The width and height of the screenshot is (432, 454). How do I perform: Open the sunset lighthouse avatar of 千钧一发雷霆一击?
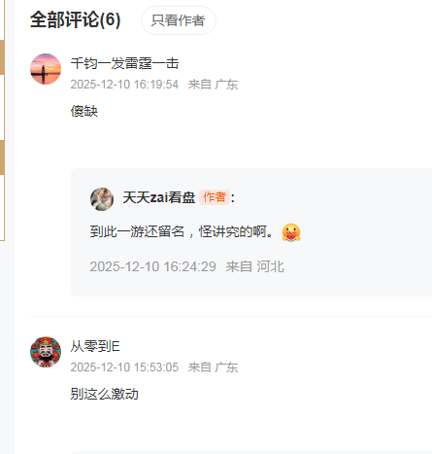click(x=46, y=69)
